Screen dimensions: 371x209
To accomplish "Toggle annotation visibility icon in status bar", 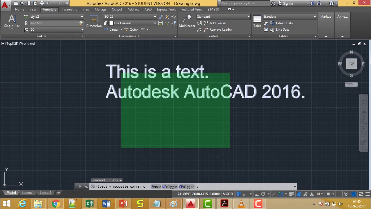I will (299, 194).
